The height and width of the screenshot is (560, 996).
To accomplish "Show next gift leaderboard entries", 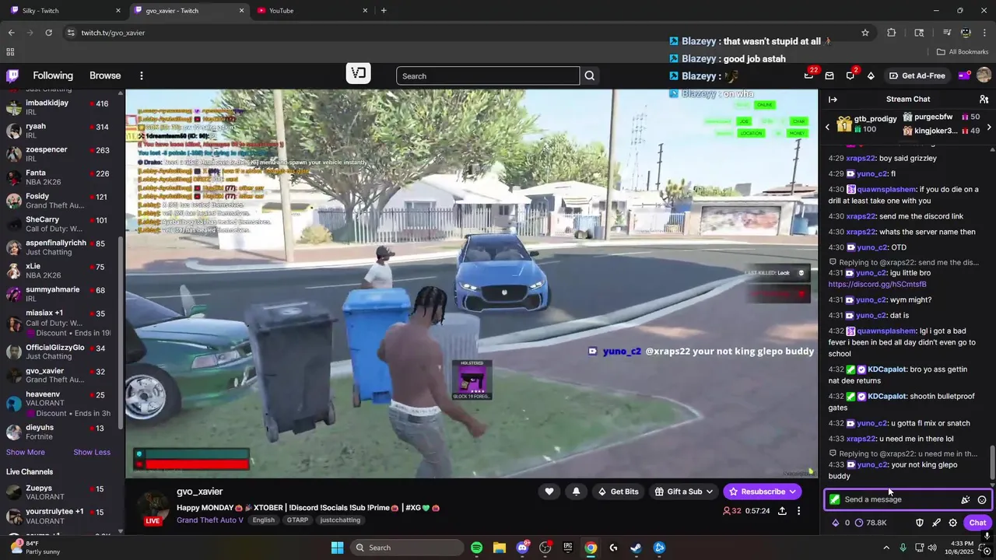I will point(989,127).
